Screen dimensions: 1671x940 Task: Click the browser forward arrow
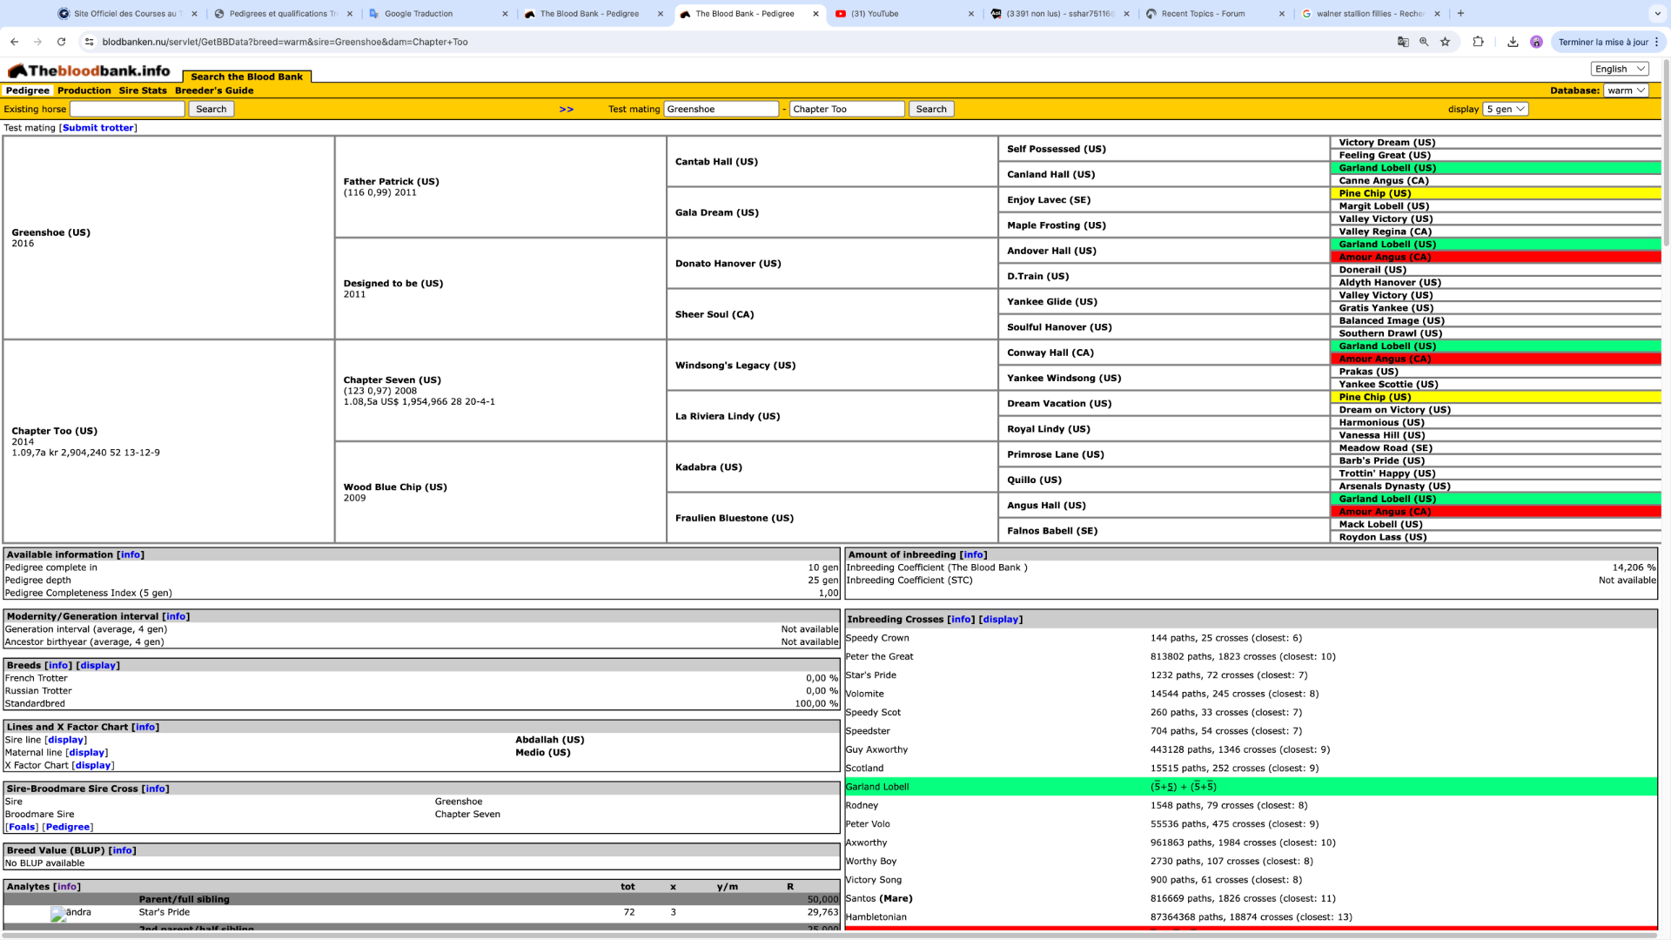[x=37, y=42]
